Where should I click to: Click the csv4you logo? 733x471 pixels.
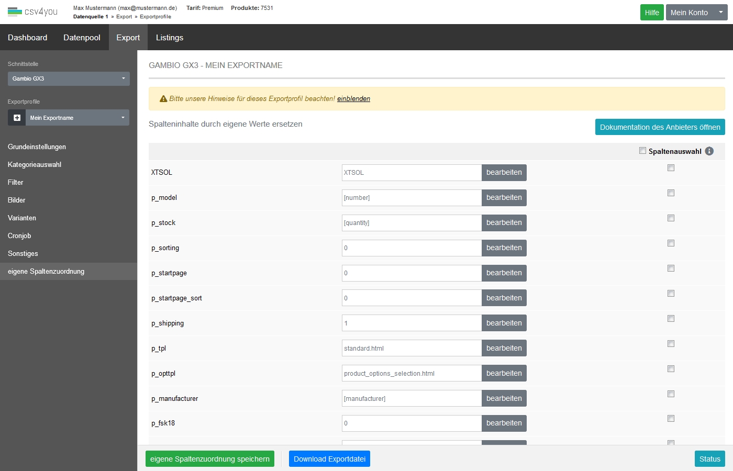(32, 12)
